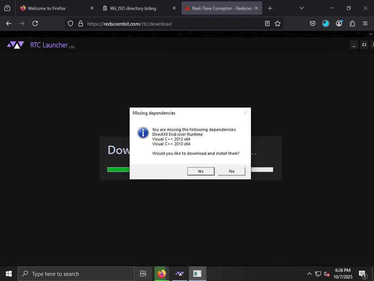Click Firefox icon on the taskbar
This screenshot has width=374, height=281.
tap(161, 274)
